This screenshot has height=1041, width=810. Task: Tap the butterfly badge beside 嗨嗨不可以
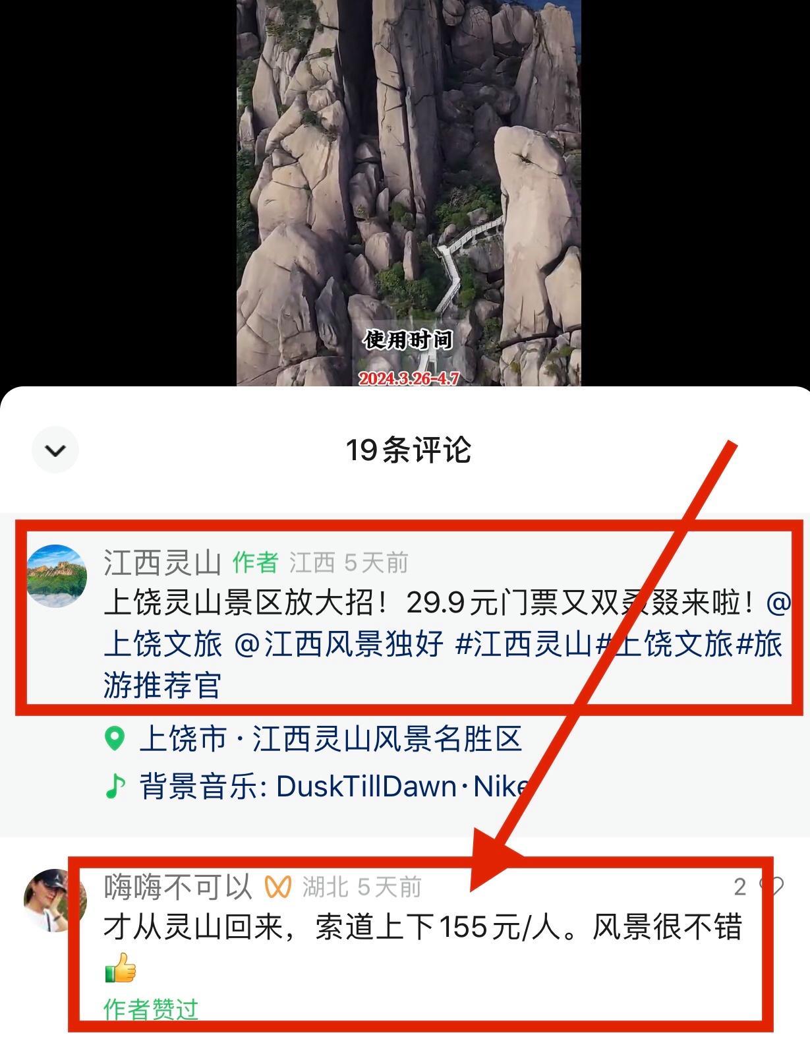pyautogui.click(x=277, y=887)
